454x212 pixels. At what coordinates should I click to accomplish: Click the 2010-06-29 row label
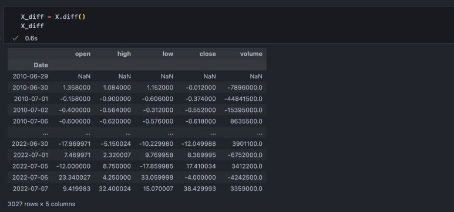(31, 76)
